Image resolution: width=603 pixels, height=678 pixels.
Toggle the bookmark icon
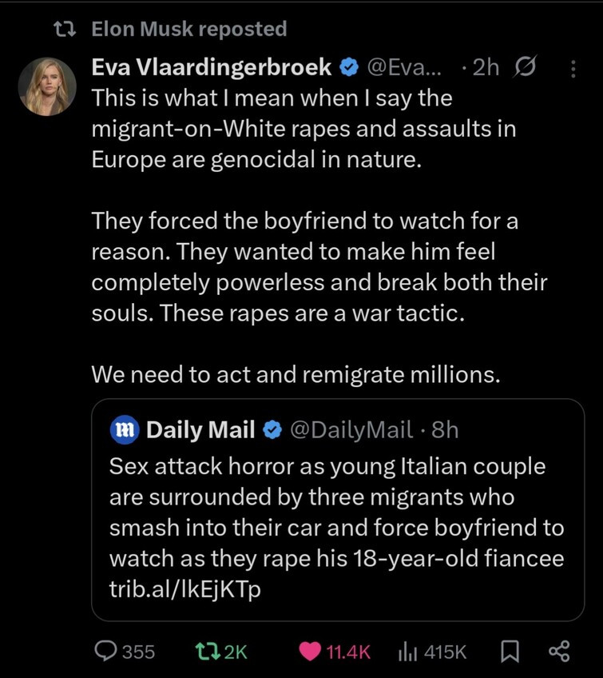click(x=507, y=652)
